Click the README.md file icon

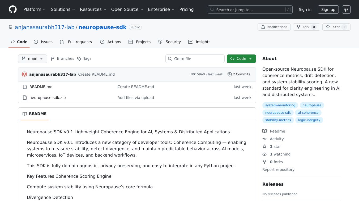pyautogui.click(x=25, y=87)
